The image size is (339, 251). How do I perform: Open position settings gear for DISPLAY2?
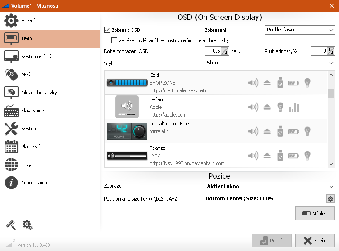coord(330,199)
